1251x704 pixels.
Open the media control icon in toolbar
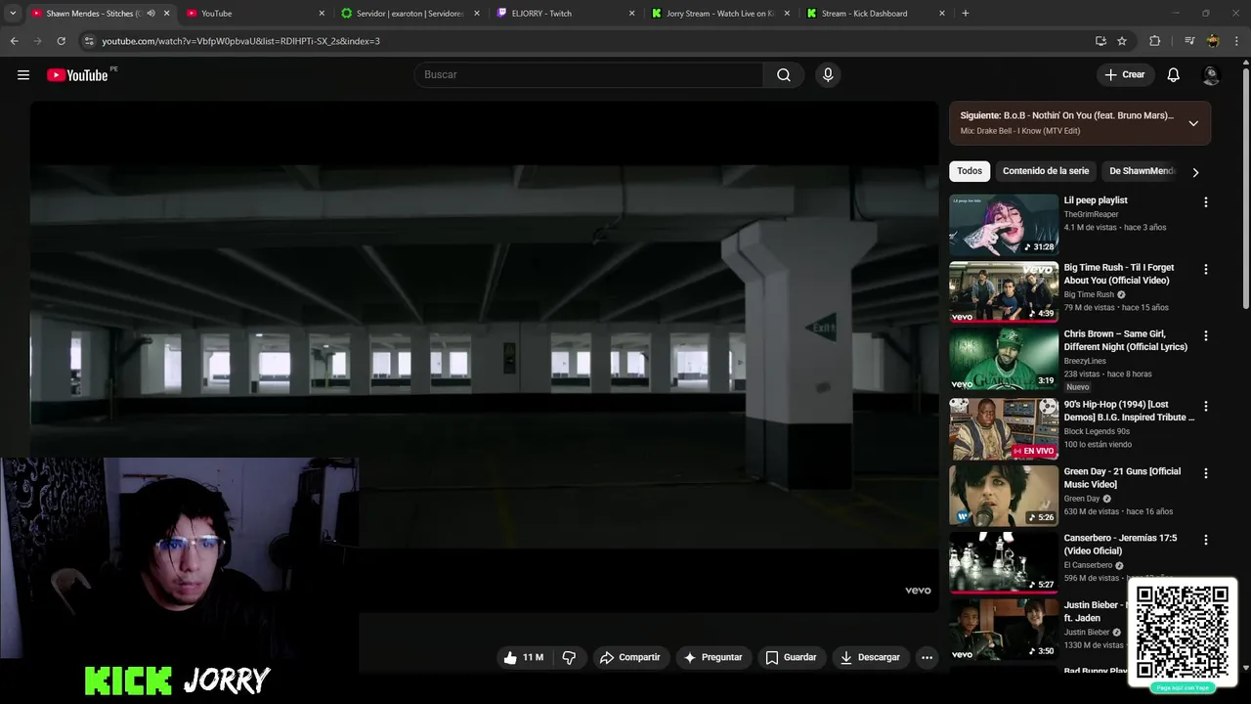pyautogui.click(x=1189, y=41)
